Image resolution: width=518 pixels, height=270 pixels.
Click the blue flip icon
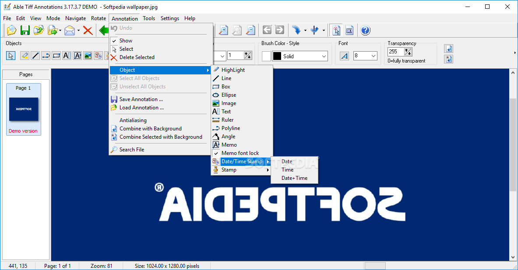tap(314, 30)
